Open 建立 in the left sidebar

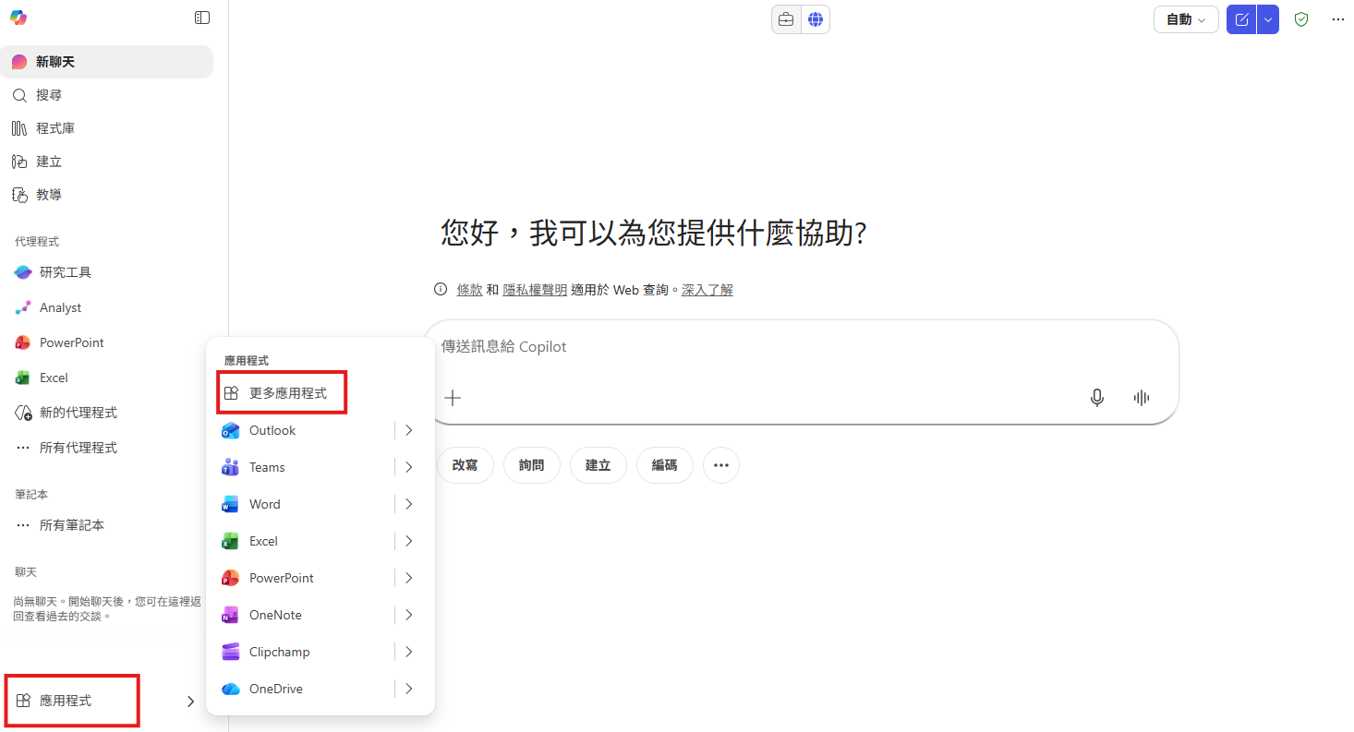pos(106,162)
